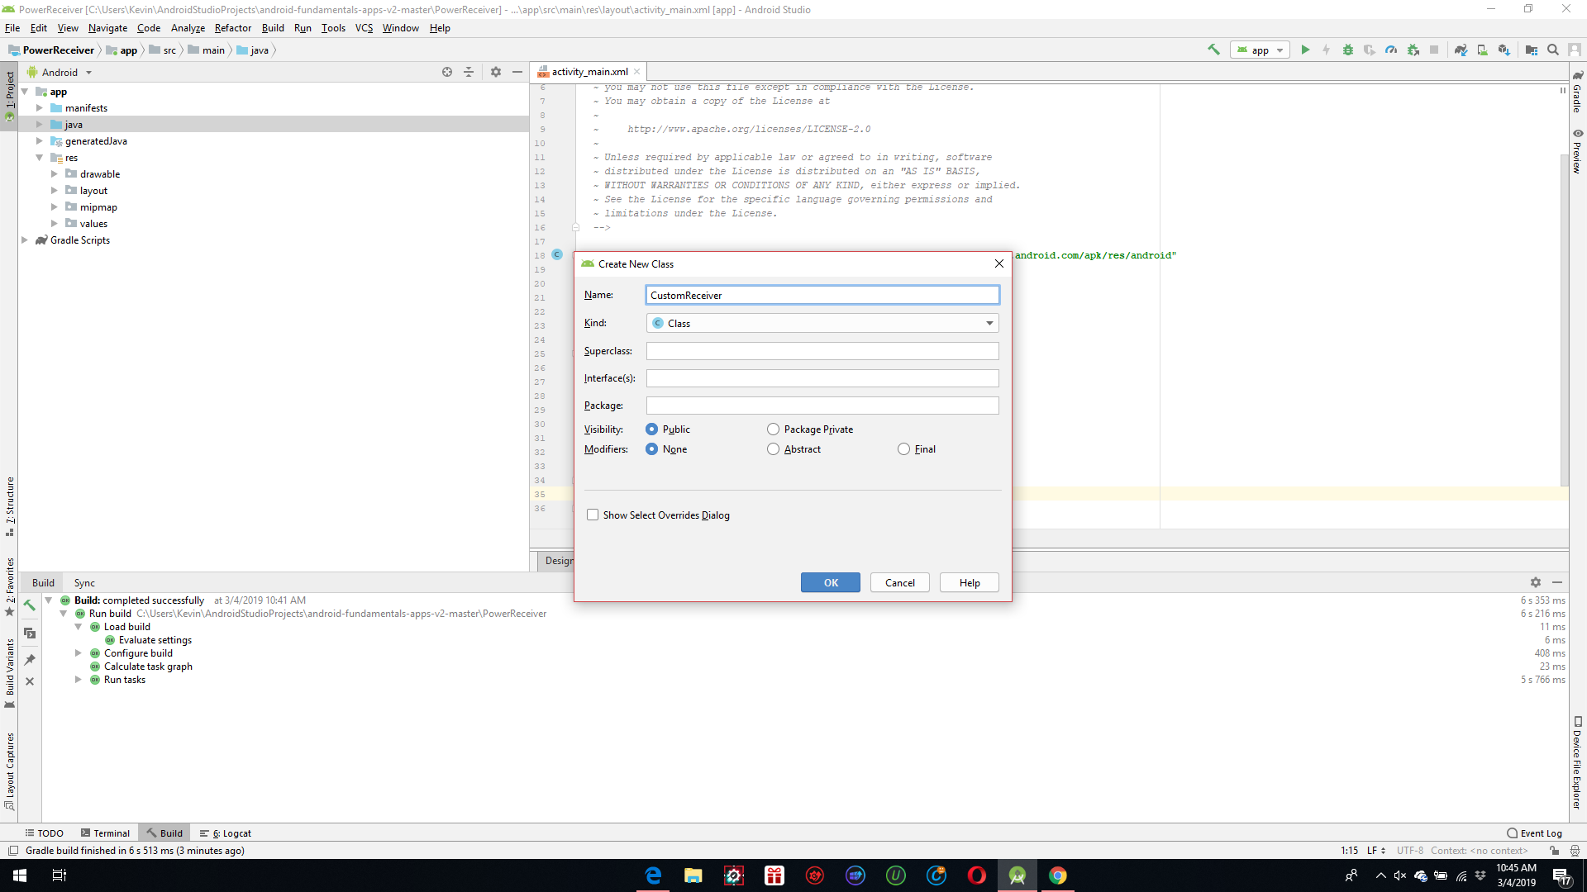Open the Terminal tool window tab
Image resolution: width=1587 pixels, height=892 pixels.
pyautogui.click(x=105, y=833)
